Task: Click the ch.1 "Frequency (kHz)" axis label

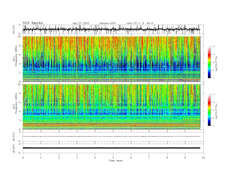Action: coord(16,56)
